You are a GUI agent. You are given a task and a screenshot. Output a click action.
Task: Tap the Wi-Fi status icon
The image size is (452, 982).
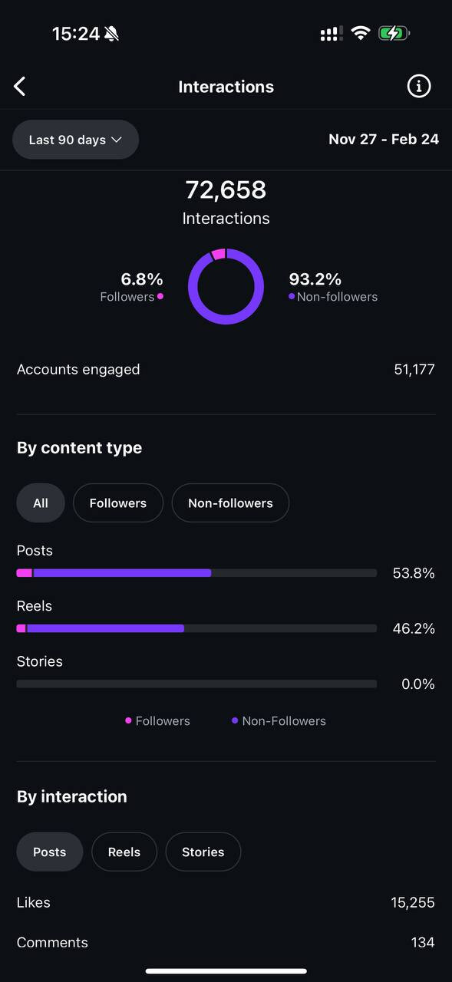tap(360, 34)
